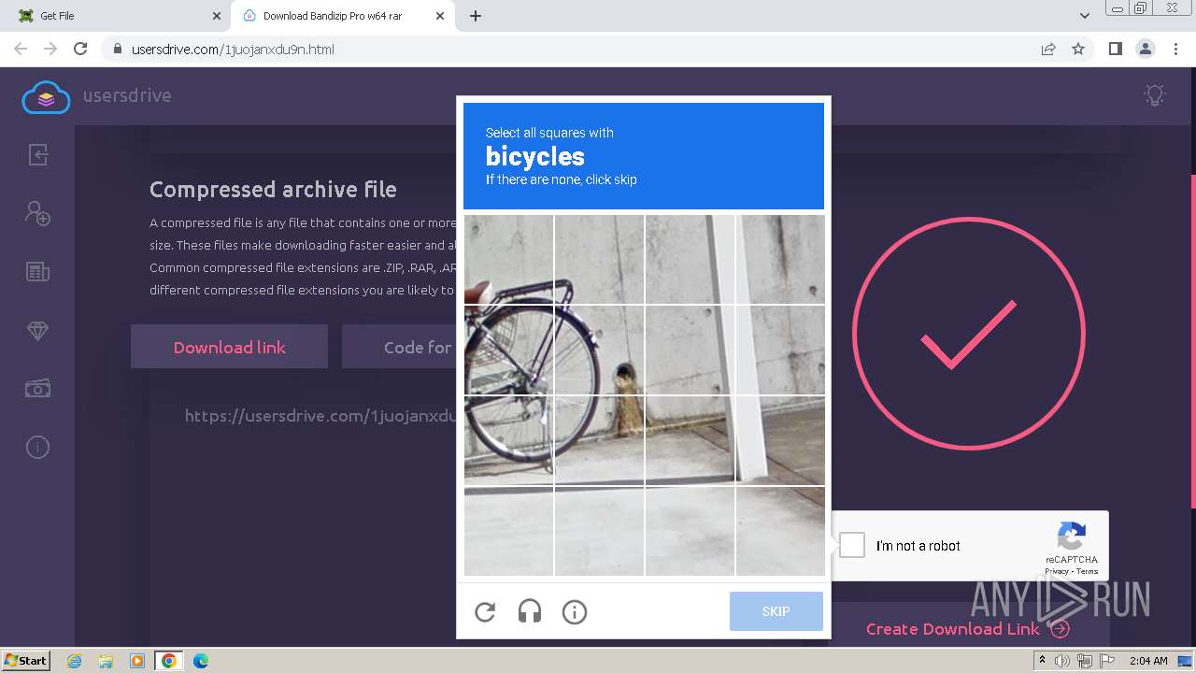1196x673 pixels.
Task: Switch to the Code for tab
Action: pyautogui.click(x=400, y=347)
